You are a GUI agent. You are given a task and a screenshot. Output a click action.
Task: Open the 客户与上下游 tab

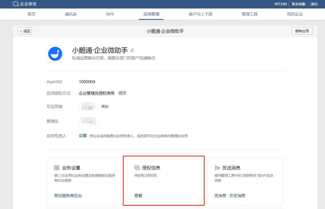point(200,14)
